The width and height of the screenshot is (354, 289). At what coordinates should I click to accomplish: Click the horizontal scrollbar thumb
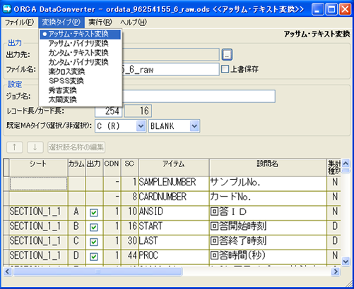click(x=98, y=271)
